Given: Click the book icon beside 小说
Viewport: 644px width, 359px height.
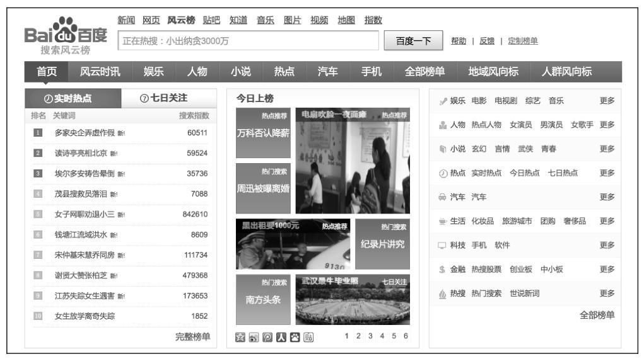Looking at the screenshot, I should click(x=443, y=149).
